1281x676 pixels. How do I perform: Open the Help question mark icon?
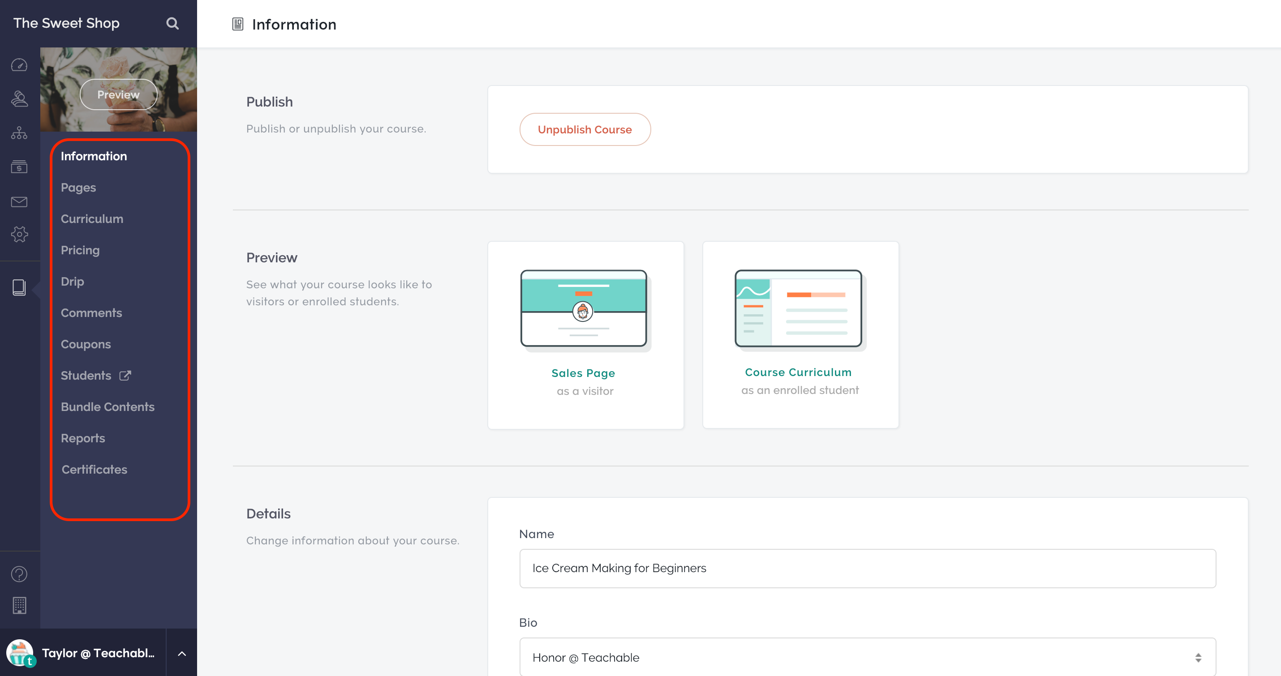tap(19, 574)
